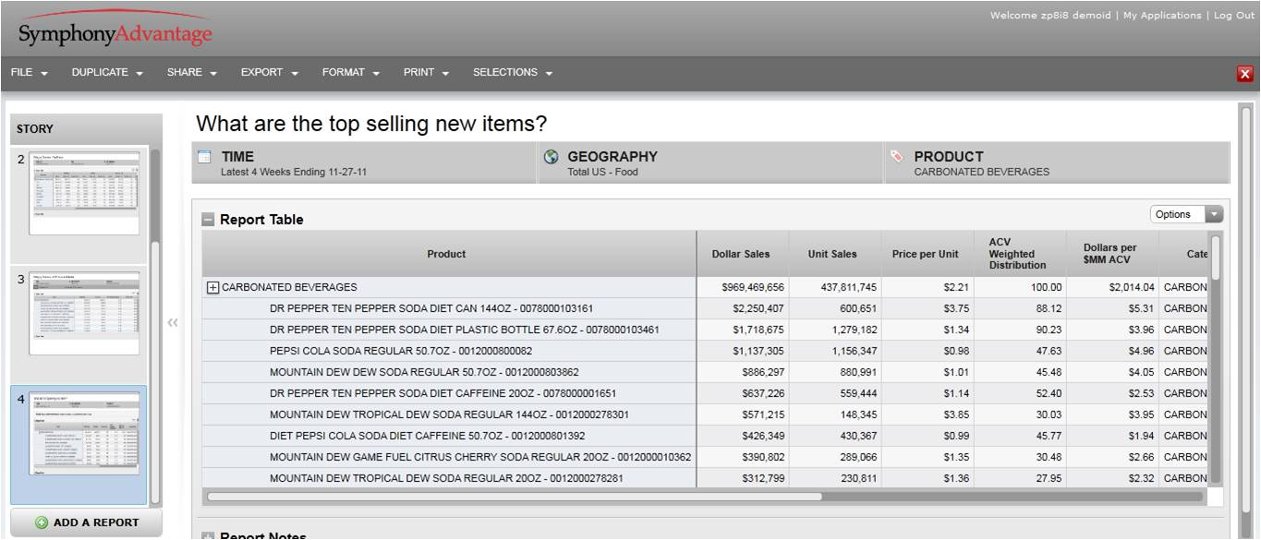1261x540 pixels.
Task: Open the FILE menu
Action: (x=30, y=73)
